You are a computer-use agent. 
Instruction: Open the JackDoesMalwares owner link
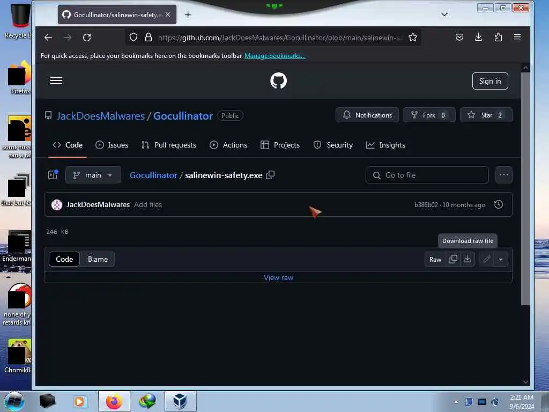click(x=101, y=116)
